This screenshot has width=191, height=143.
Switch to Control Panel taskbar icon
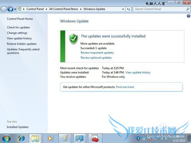coord(79,138)
